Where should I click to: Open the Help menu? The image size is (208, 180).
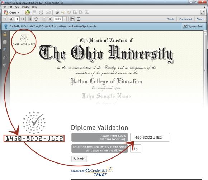click(x=34, y=7)
